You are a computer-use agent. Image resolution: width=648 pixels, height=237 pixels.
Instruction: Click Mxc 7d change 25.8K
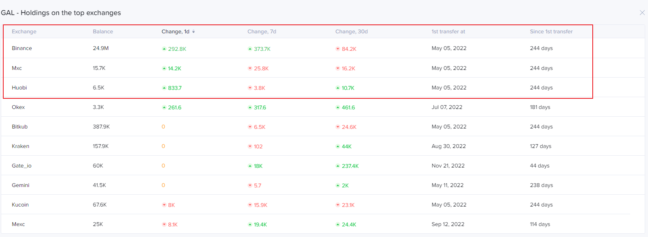pyautogui.click(x=261, y=68)
